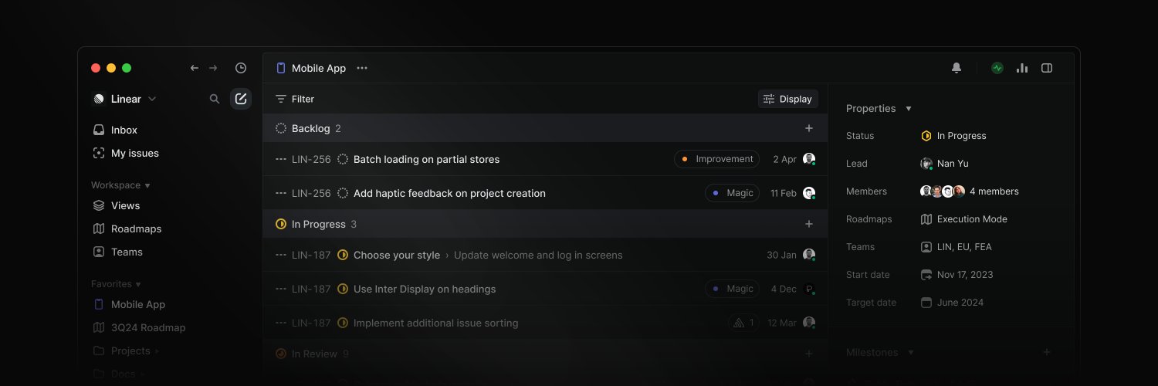Click the green activity pulse icon
The width and height of the screenshot is (1158, 386).
click(x=997, y=68)
